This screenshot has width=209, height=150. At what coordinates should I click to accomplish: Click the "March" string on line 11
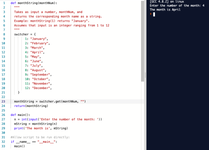[37, 48]
